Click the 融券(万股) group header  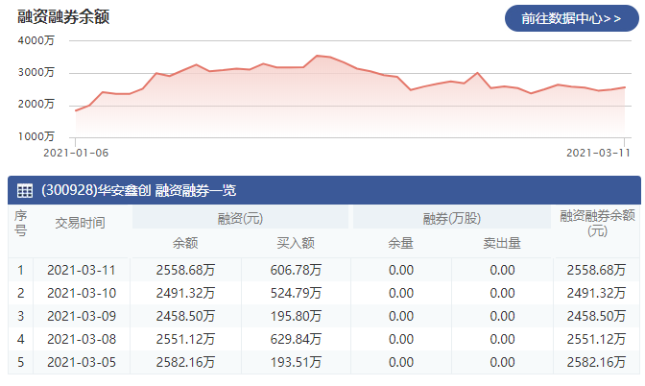click(452, 218)
